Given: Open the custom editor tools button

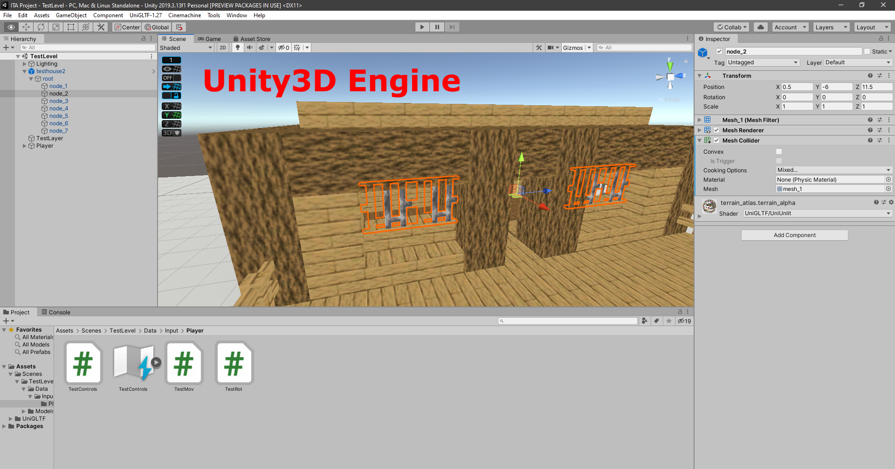Looking at the screenshot, I should pyautogui.click(x=101, y=27).
